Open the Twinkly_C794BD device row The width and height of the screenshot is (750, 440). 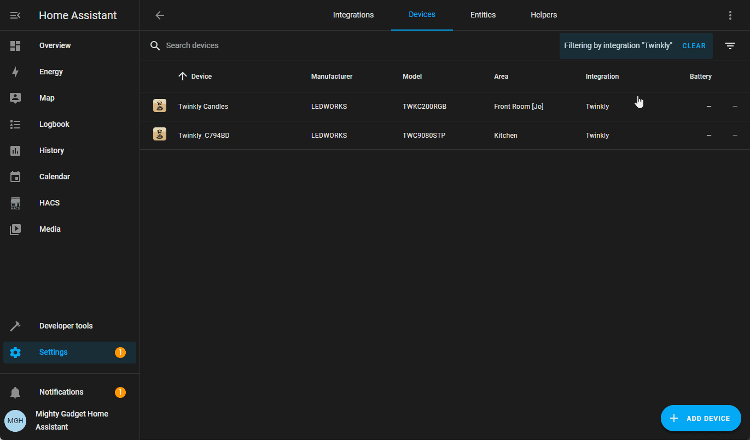204,136
